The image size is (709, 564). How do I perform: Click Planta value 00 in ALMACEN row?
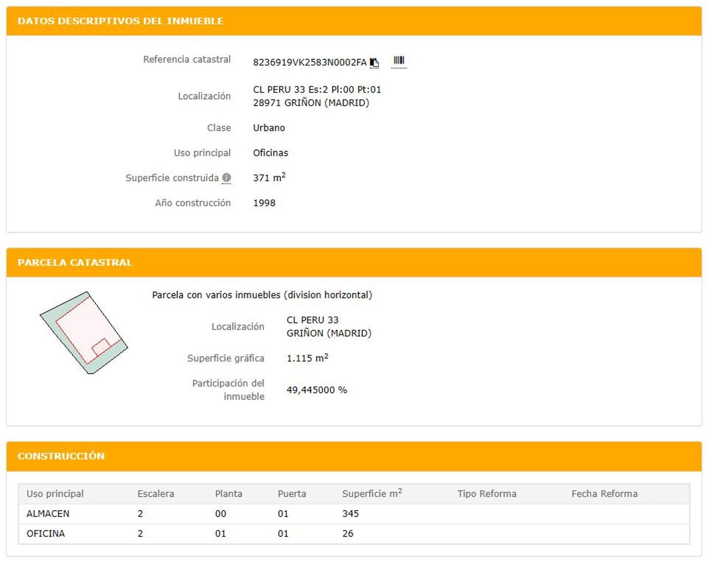point(221,514)
